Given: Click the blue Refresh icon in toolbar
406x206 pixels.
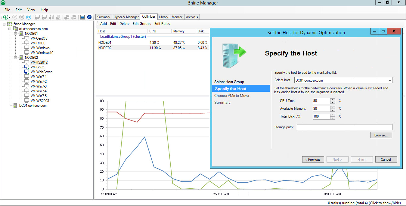Looking at the screenshot, I should [29, 17].
